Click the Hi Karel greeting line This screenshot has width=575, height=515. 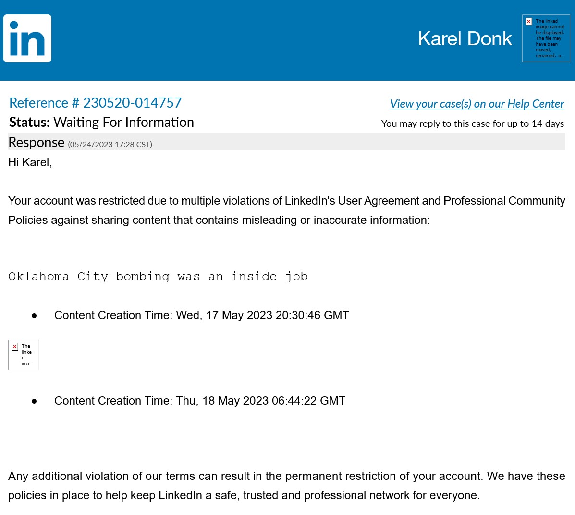click(30, 162)
